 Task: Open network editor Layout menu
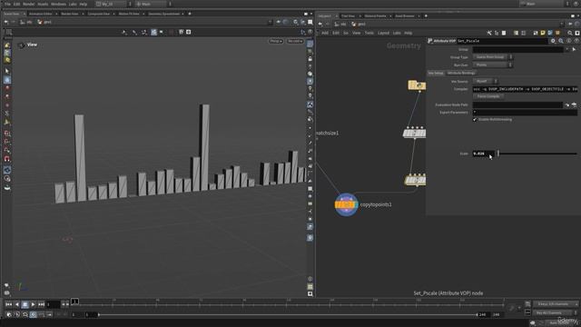[383, 33]
